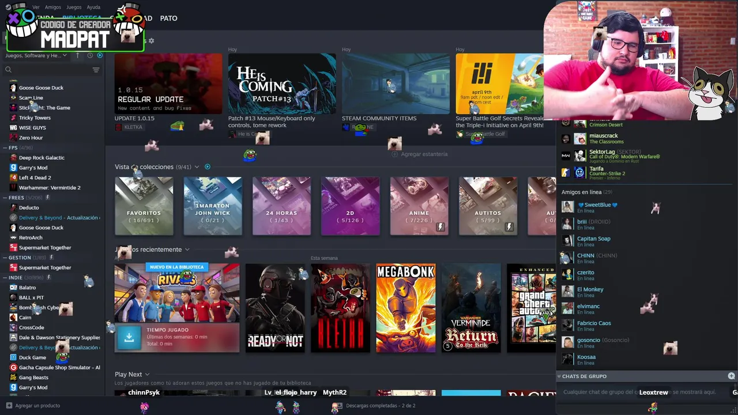The image size is (738, 415).
Task: Select the Deep Rock Galactic icon in sidebar
Action: coord(13,157)
